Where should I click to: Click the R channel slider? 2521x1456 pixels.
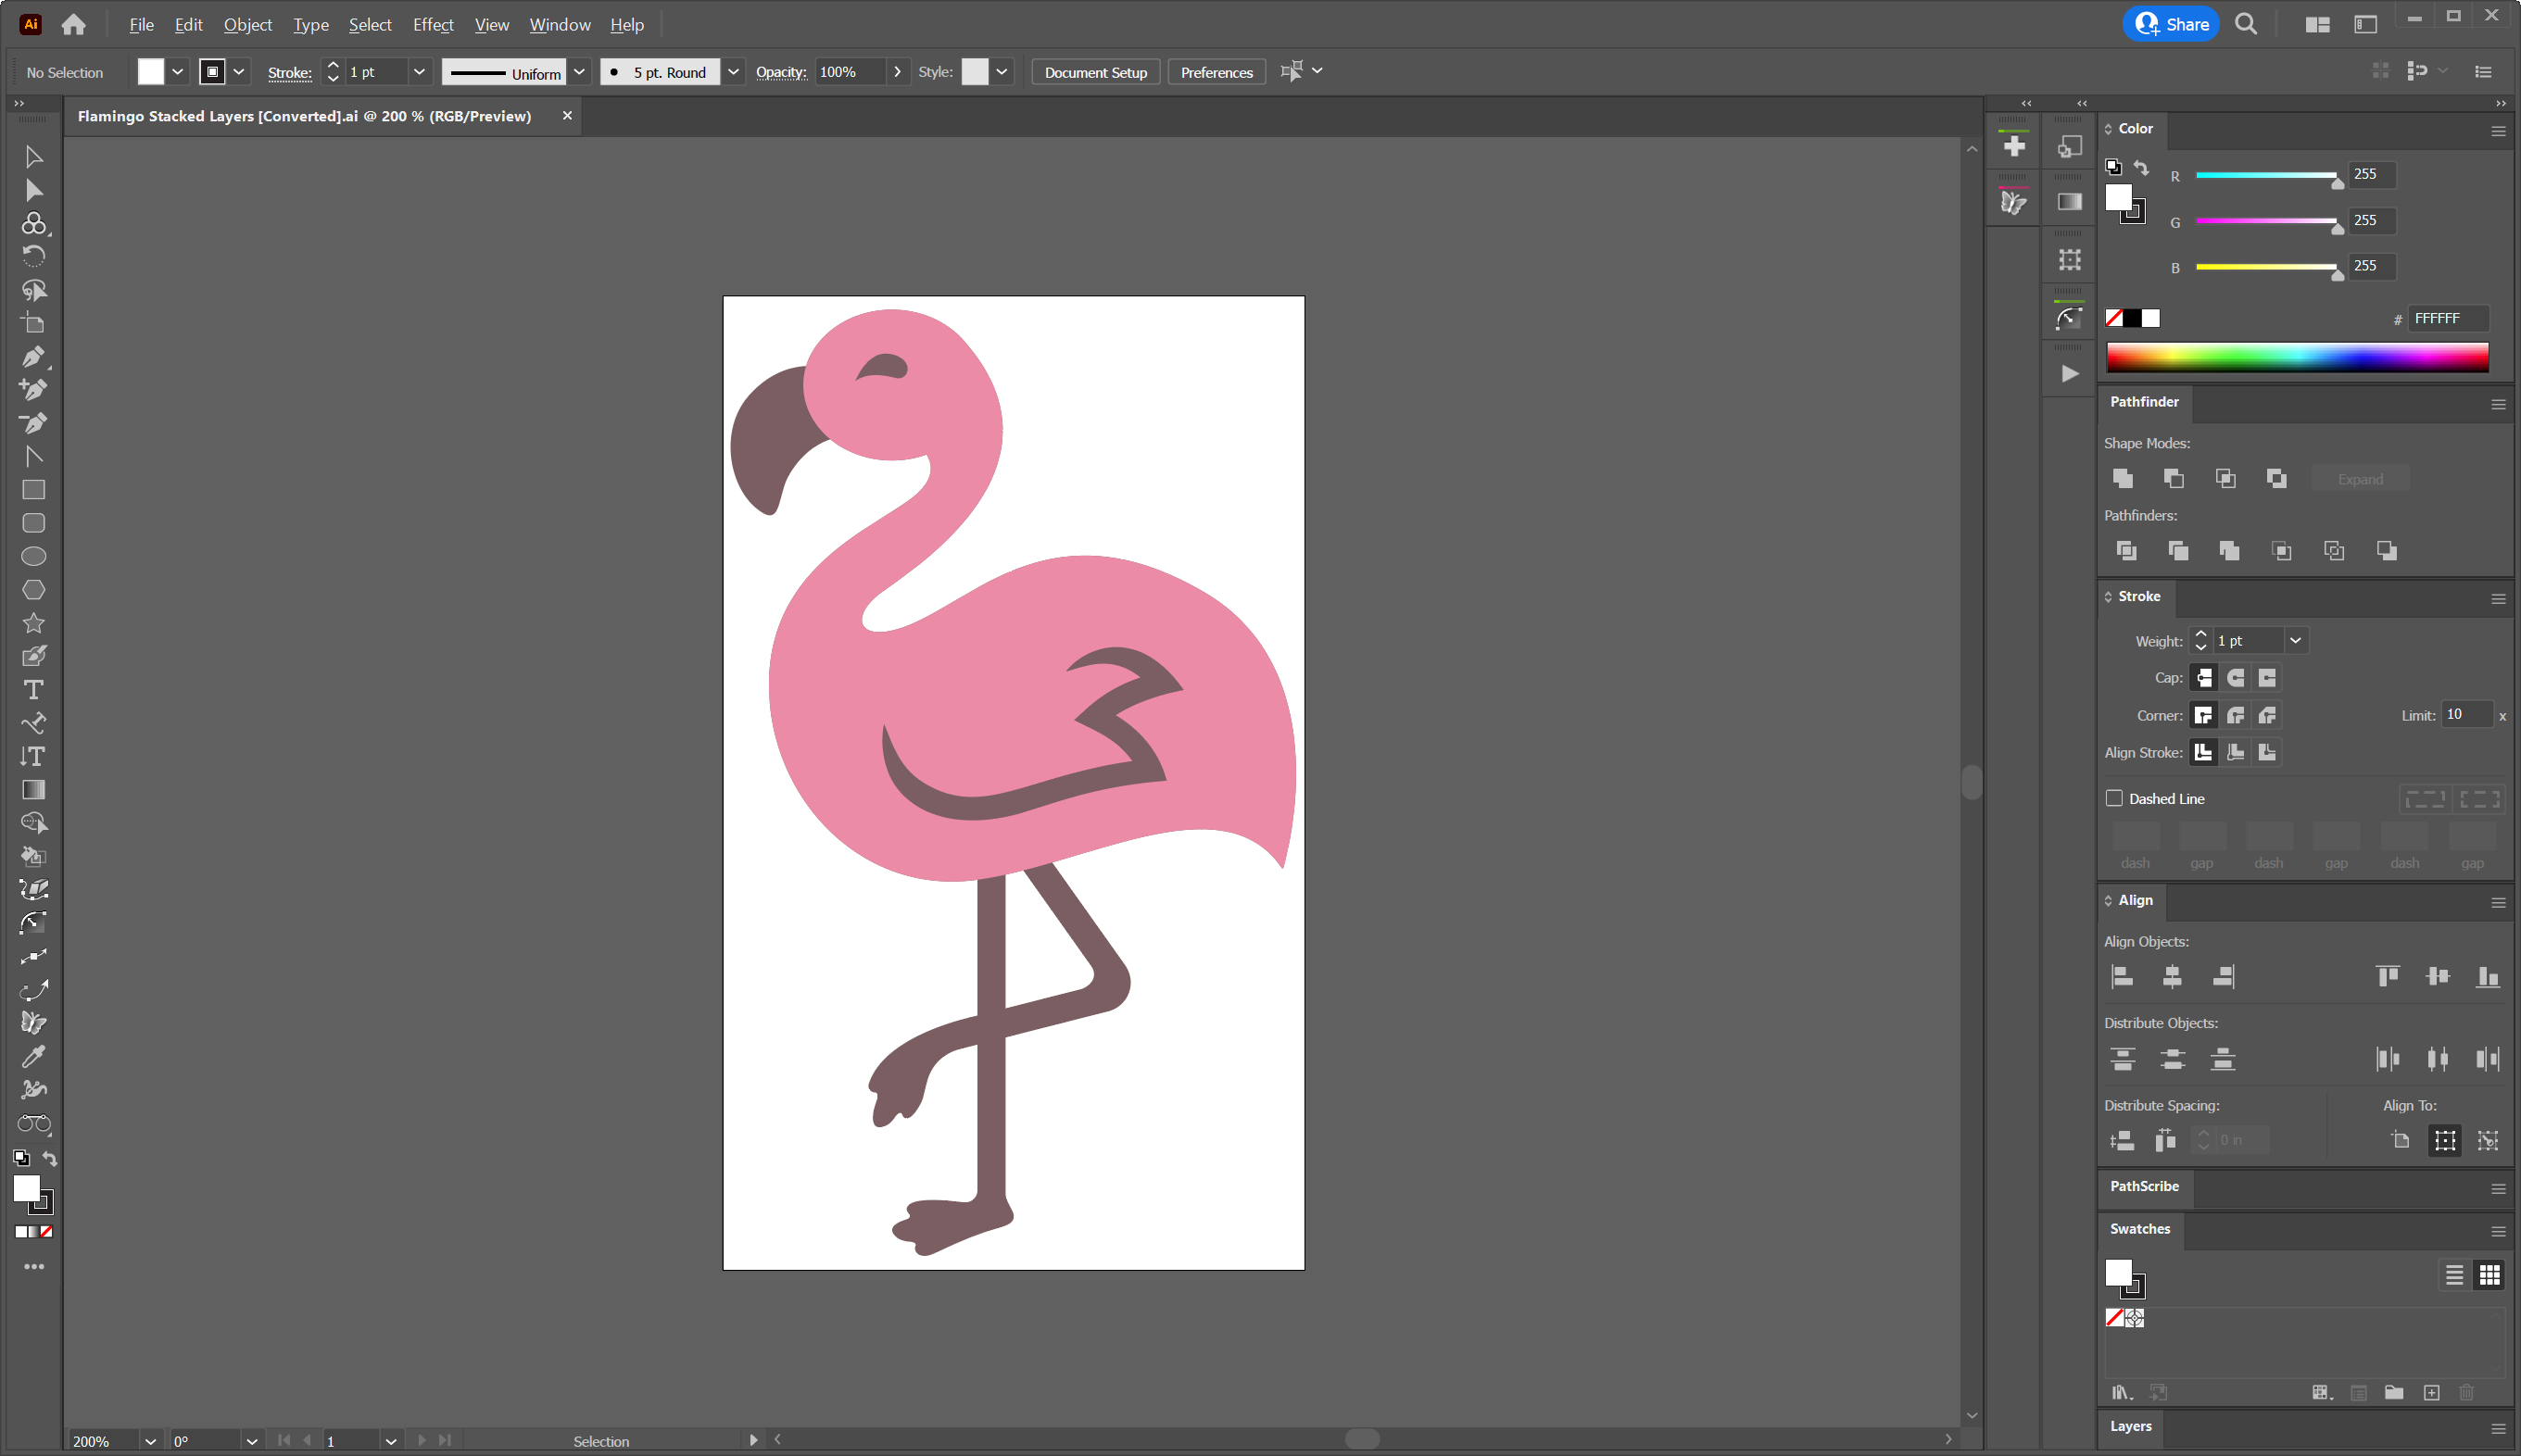click(2266, 176)
